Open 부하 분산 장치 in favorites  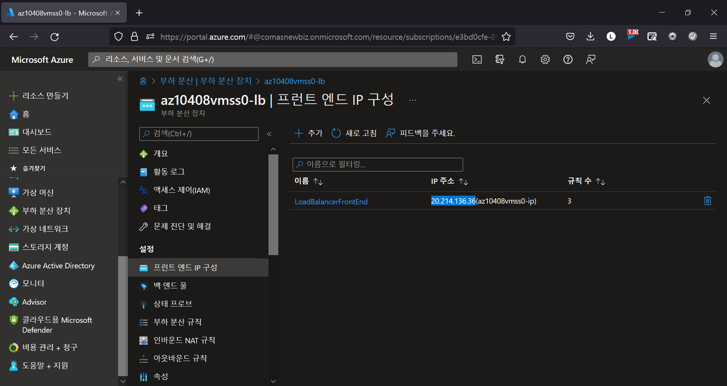tap(40, 211)
